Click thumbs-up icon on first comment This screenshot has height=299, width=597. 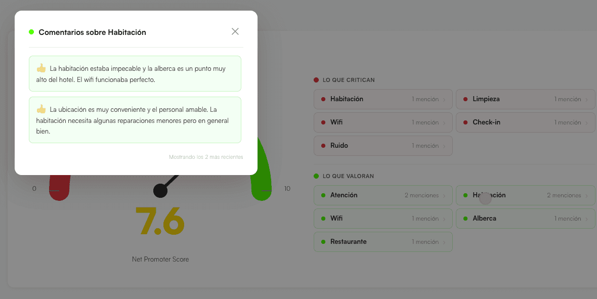point(41,69)
